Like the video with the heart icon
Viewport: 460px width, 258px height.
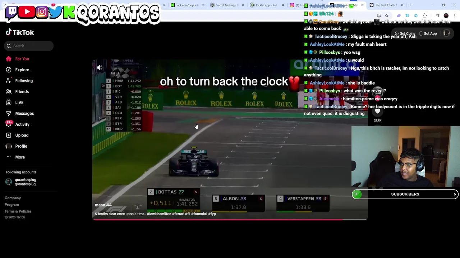click(x=377, y=111)
